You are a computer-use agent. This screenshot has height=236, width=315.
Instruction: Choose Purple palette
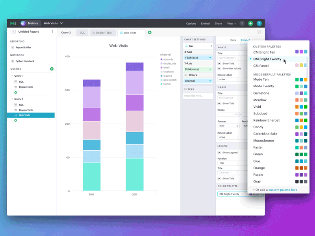[x=278, y=175]
